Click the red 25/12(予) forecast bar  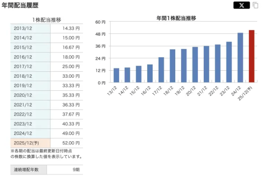(x=252, y=56)
